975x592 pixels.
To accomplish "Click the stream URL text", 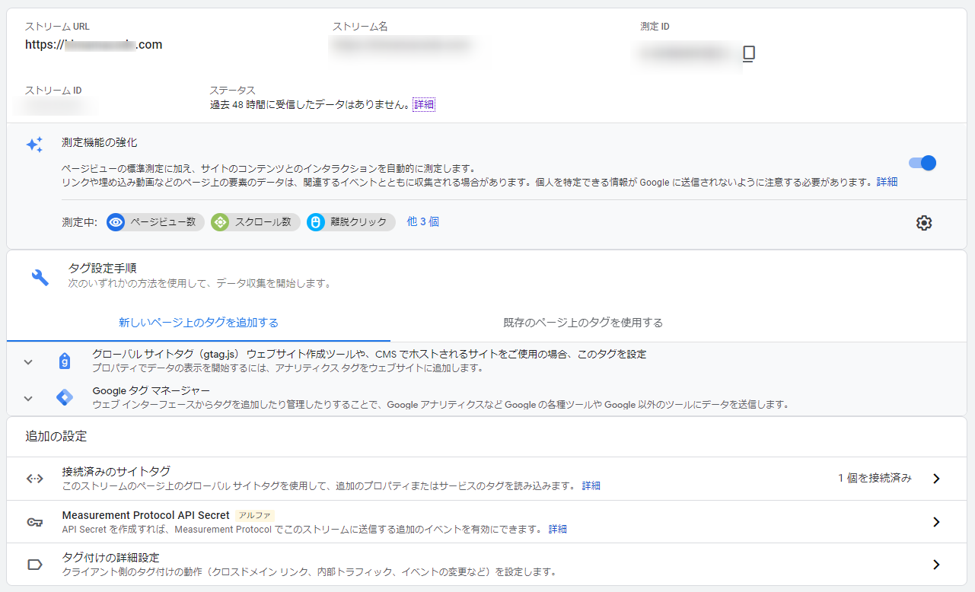I will click(x=94, y=45).
